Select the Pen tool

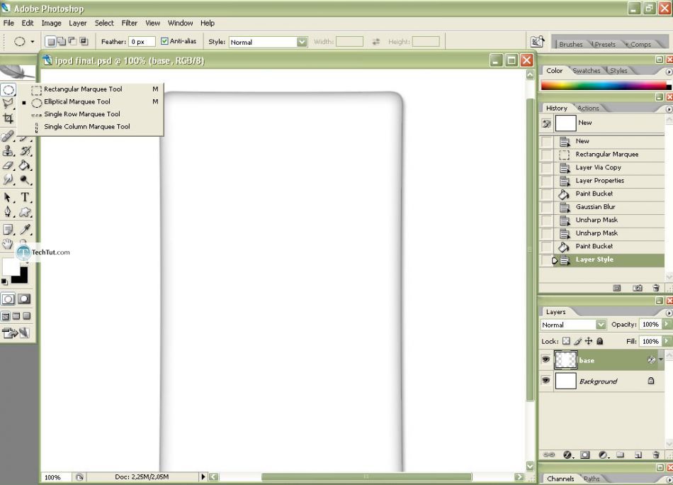[7, 212]
